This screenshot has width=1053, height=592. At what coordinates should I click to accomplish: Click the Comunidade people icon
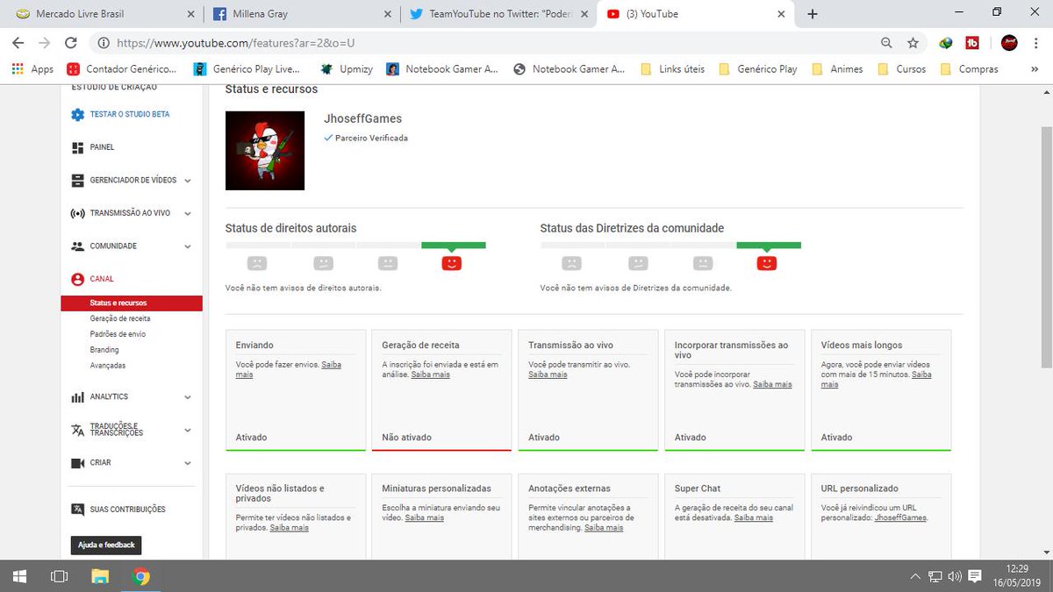coord(77,246)
